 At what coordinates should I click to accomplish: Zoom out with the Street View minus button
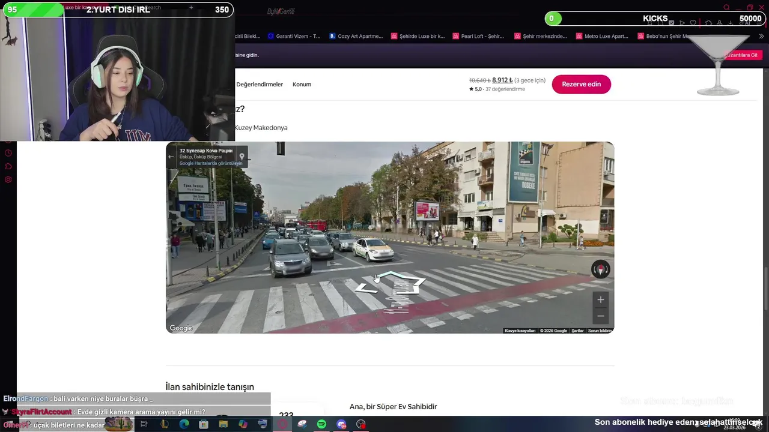[600, 316]
